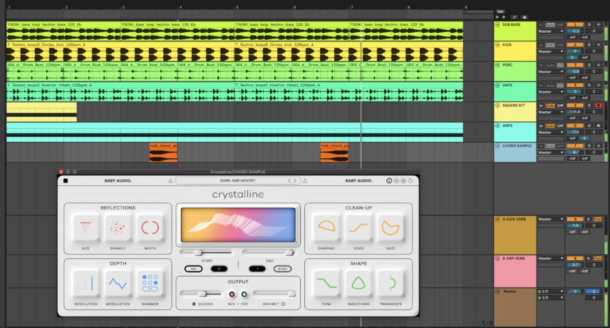The height and width of the screenshot is (328, 610).
Task: Collapse the ARPS track fold arrow
Action: [x=497, y=125]
